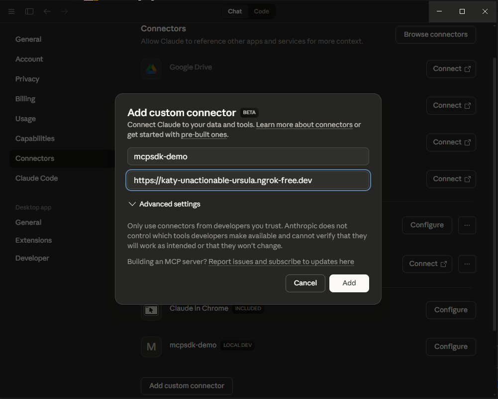Switch to the Code tab
498x399 pixels.
(x=261, y=11)
